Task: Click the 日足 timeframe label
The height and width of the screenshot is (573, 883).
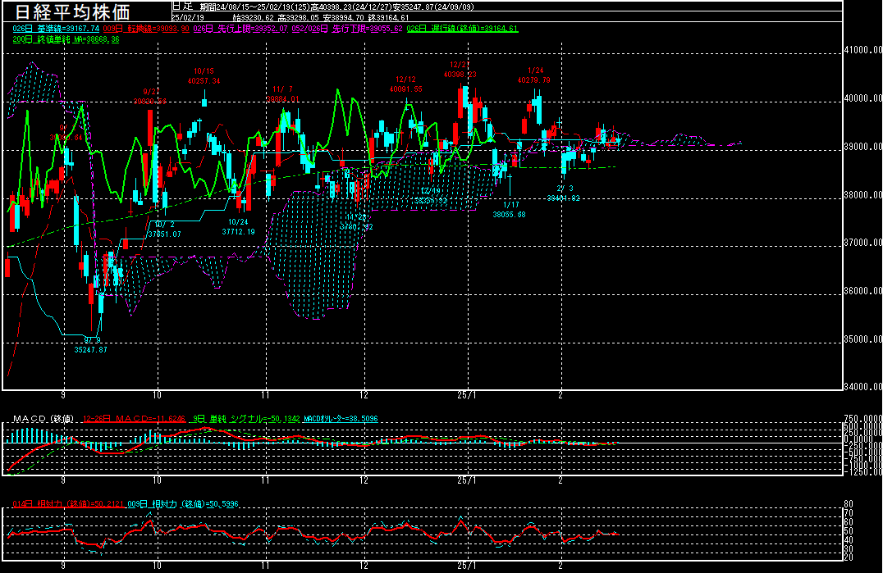Action: [x=182, y=7]
